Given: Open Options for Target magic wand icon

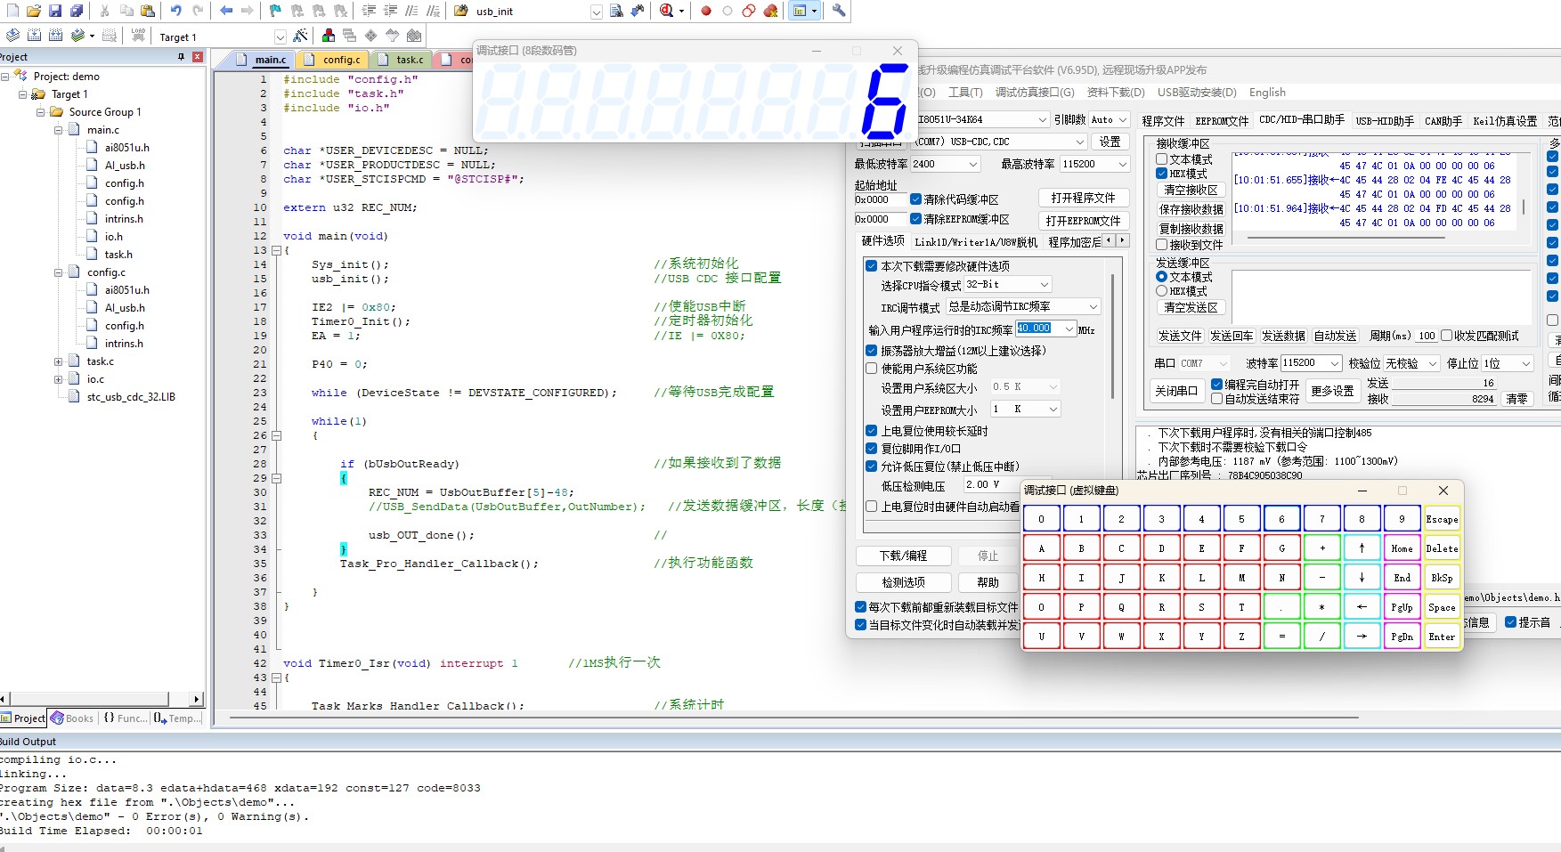Looking at the screenshot, I should pyautogui.click(x=301, y=36).
